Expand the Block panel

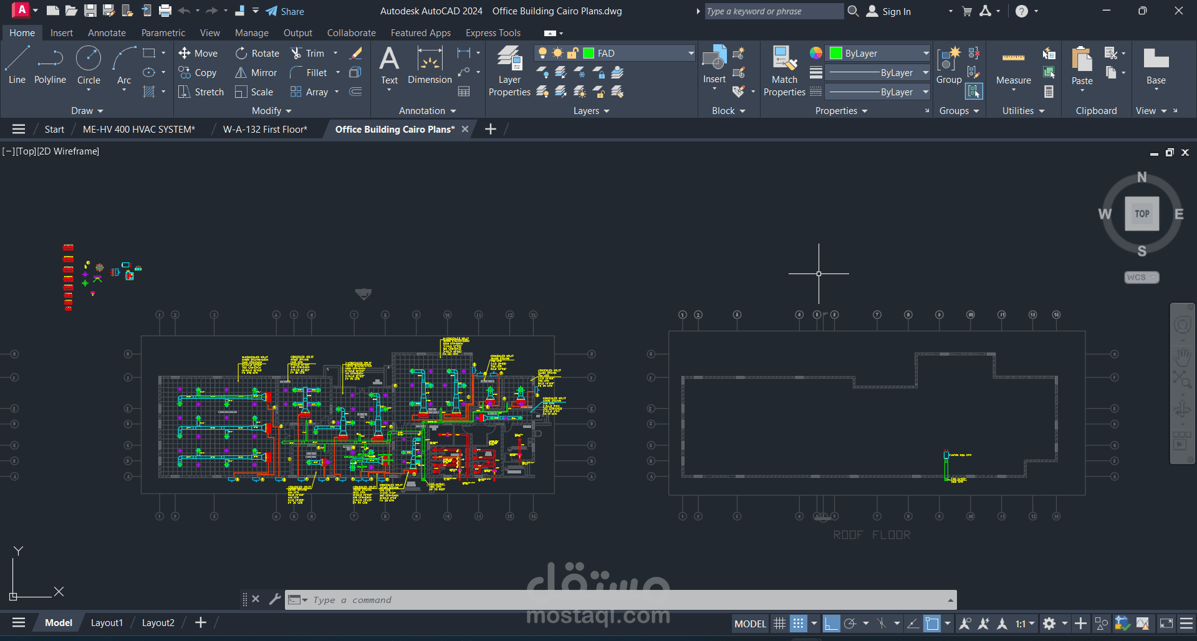(x=728, y=111)
